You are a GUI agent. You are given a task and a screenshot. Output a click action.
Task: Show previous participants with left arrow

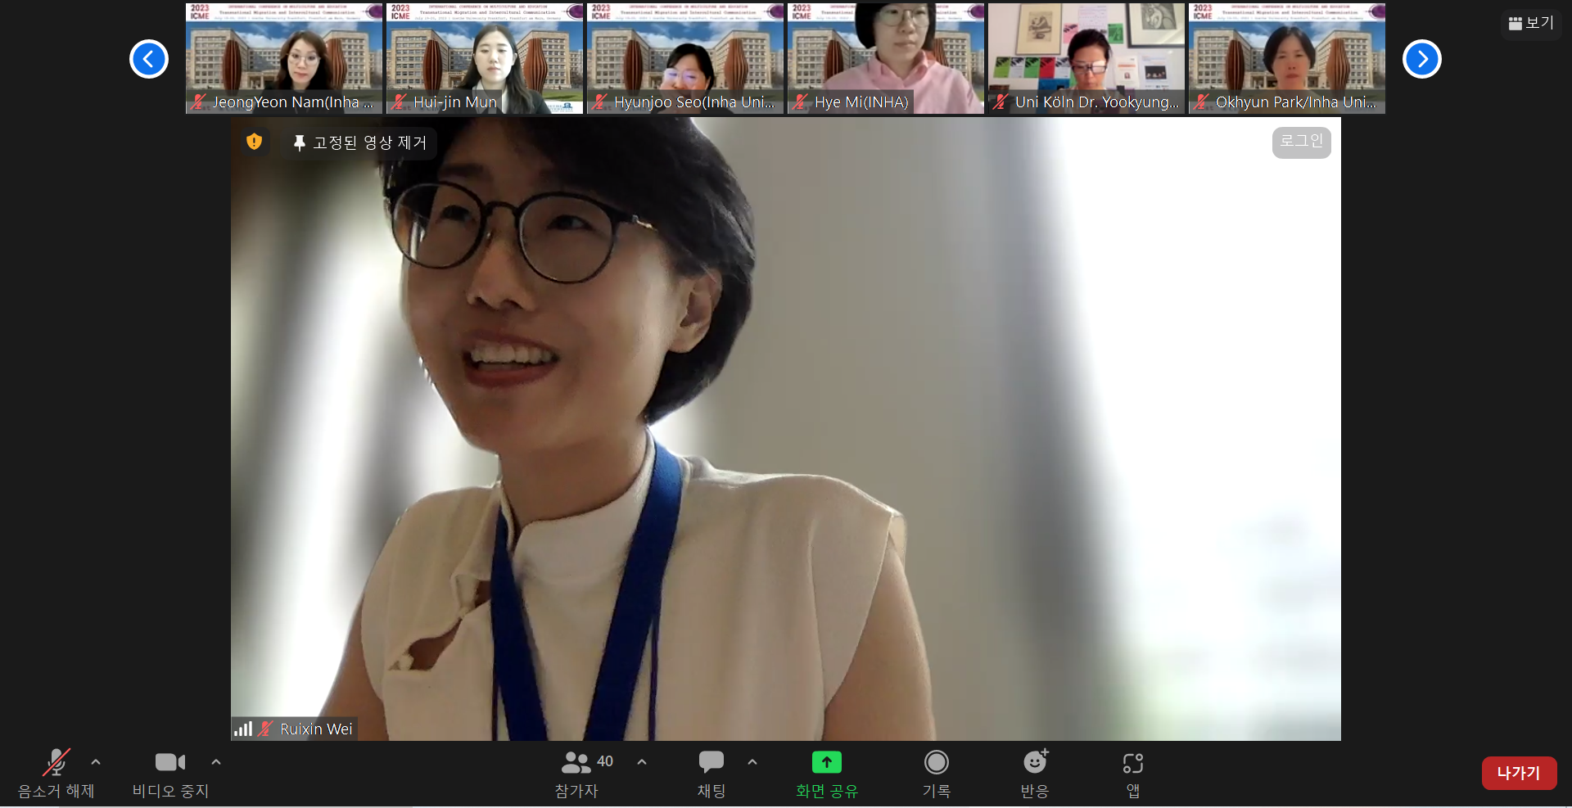tap(149, 59)
